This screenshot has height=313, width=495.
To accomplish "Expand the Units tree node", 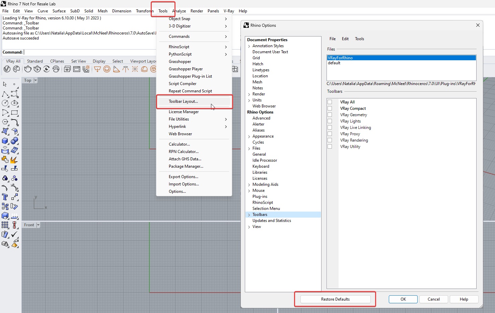I will pos(249,100).
